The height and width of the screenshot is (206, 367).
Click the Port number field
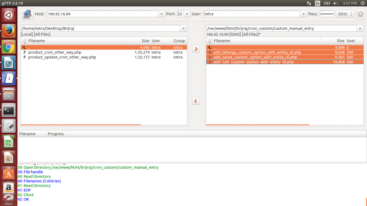click(x=180, y=14)
